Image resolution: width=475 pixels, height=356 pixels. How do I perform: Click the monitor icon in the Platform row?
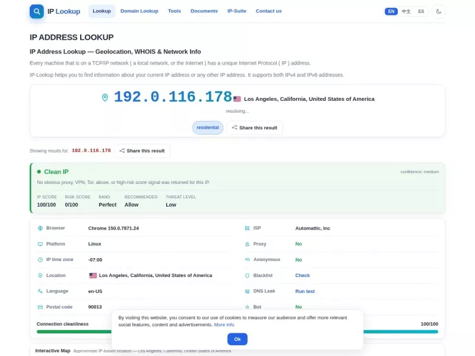(40, 244)
